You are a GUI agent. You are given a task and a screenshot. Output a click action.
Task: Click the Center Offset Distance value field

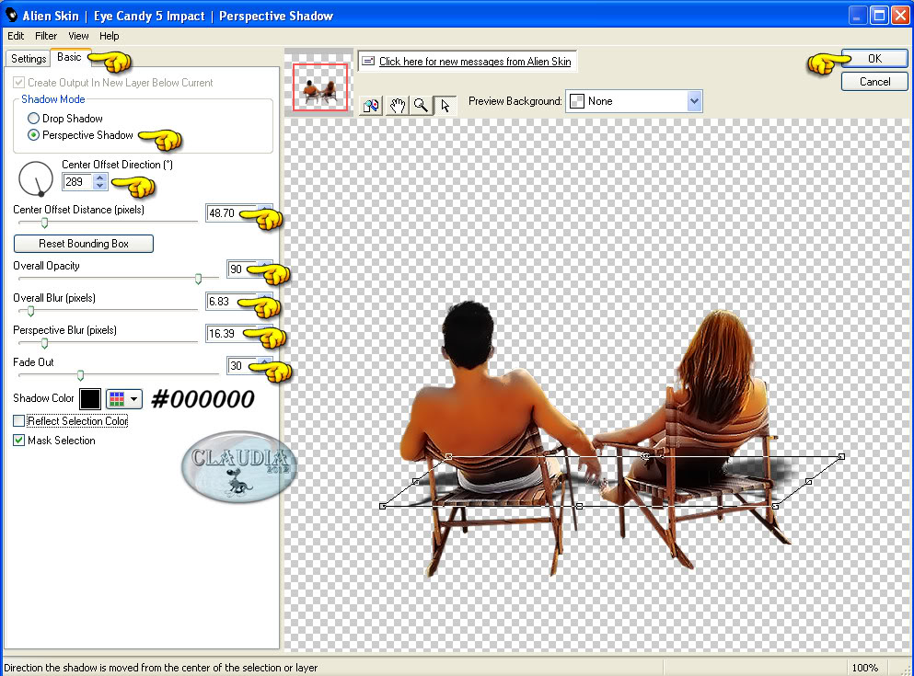[x=232, y=213]
